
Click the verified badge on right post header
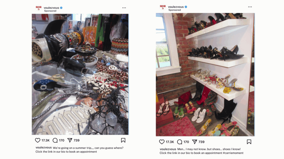coord(186,7)
